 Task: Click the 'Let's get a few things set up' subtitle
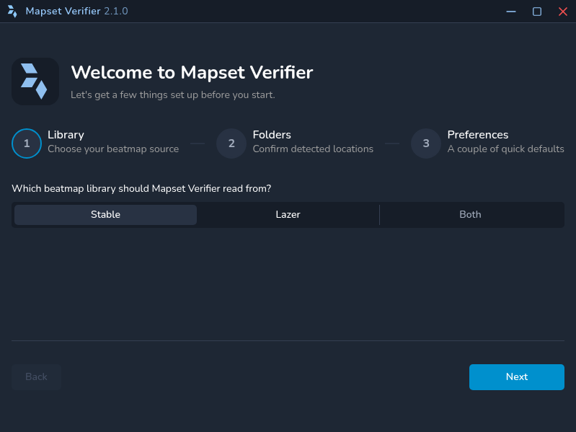172,94
